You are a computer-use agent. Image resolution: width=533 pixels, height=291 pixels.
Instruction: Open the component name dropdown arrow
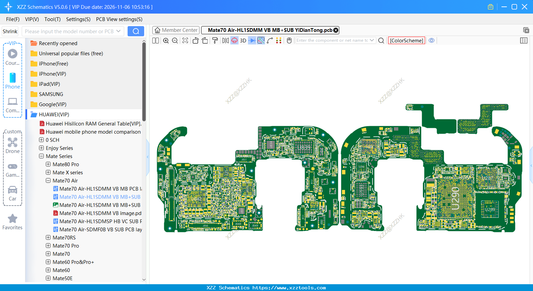(x=372, y=40)
